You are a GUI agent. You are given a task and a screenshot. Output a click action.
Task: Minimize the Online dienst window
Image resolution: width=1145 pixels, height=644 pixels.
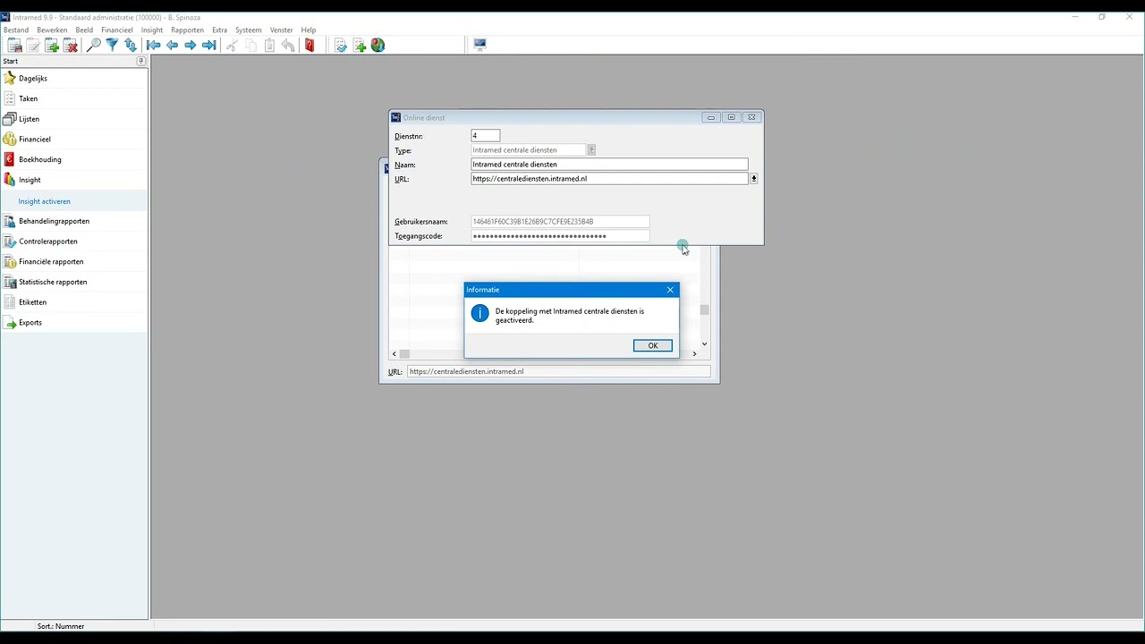point(711,117)
